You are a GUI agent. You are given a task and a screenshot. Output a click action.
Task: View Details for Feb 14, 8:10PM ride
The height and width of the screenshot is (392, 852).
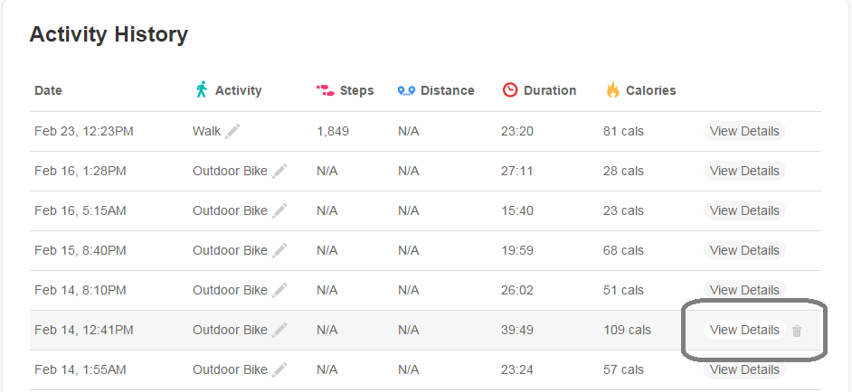tap(744, 290)
